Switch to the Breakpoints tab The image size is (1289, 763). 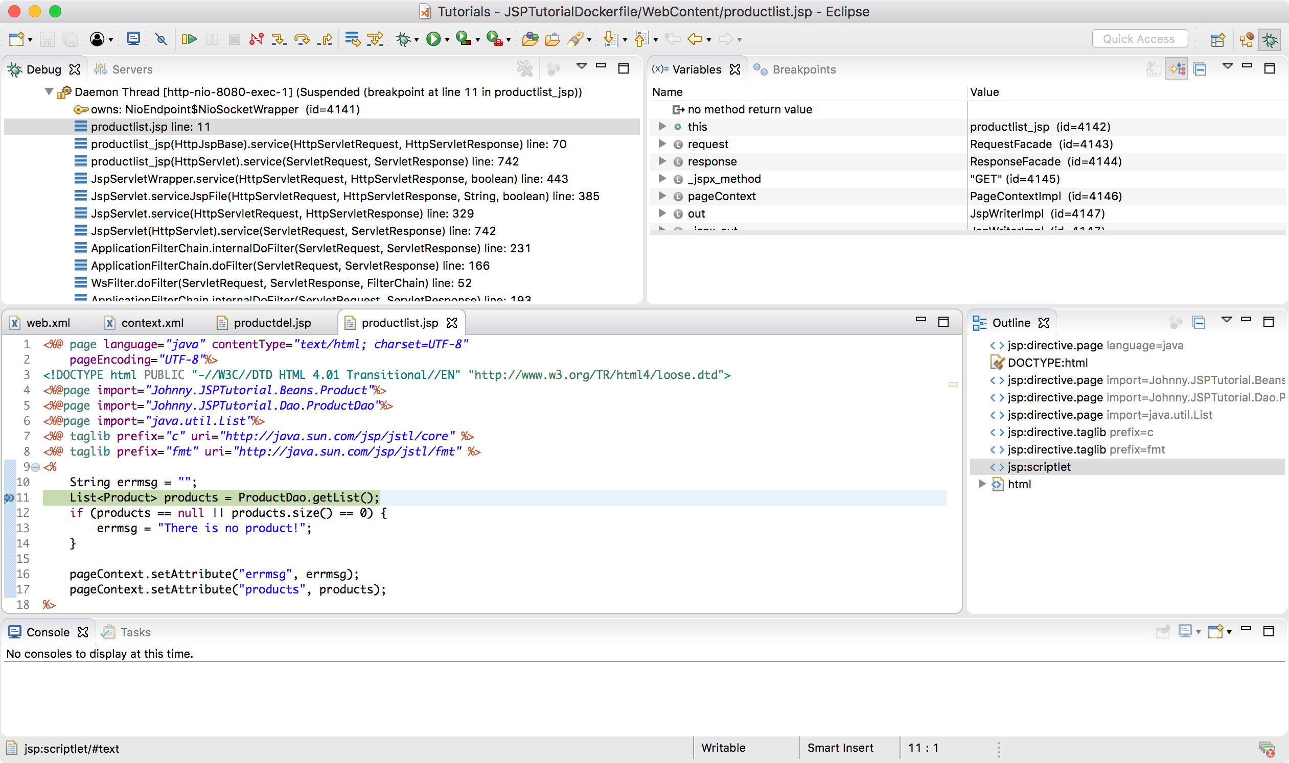click(794, 69)
